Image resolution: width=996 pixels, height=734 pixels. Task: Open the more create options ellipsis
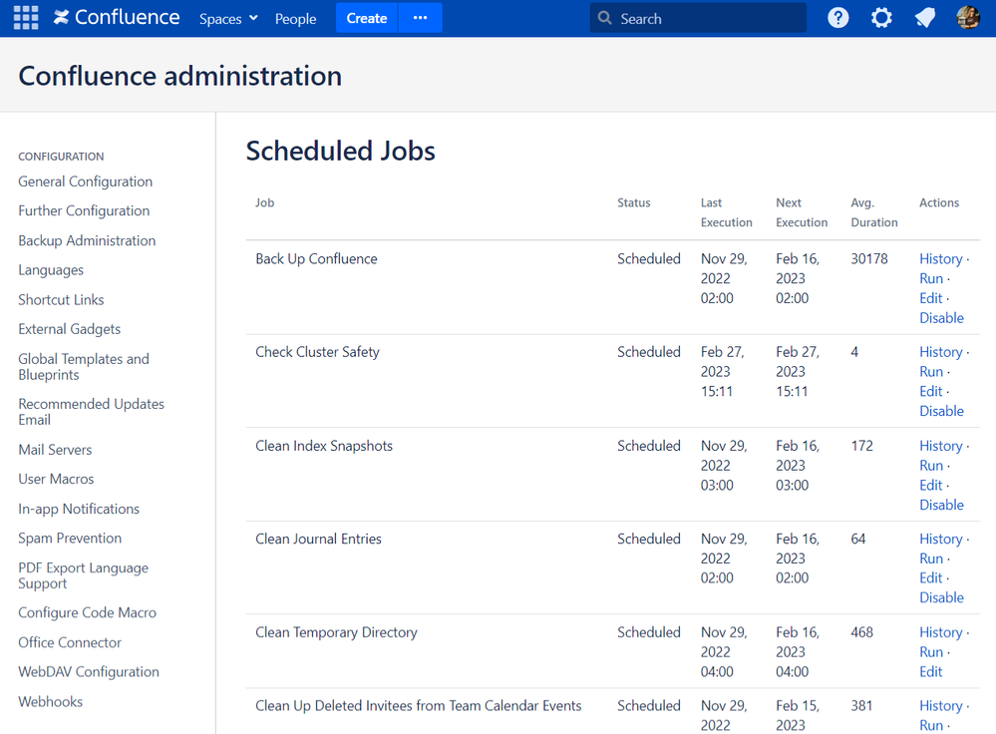(420, 18)
